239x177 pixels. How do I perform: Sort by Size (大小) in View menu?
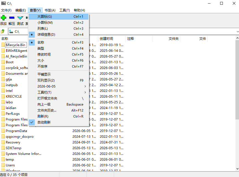59,61
